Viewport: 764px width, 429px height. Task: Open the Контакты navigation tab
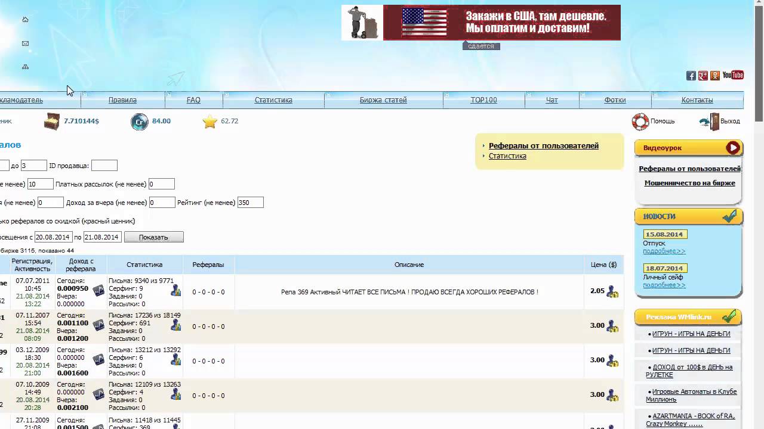[x=697, y=100]
